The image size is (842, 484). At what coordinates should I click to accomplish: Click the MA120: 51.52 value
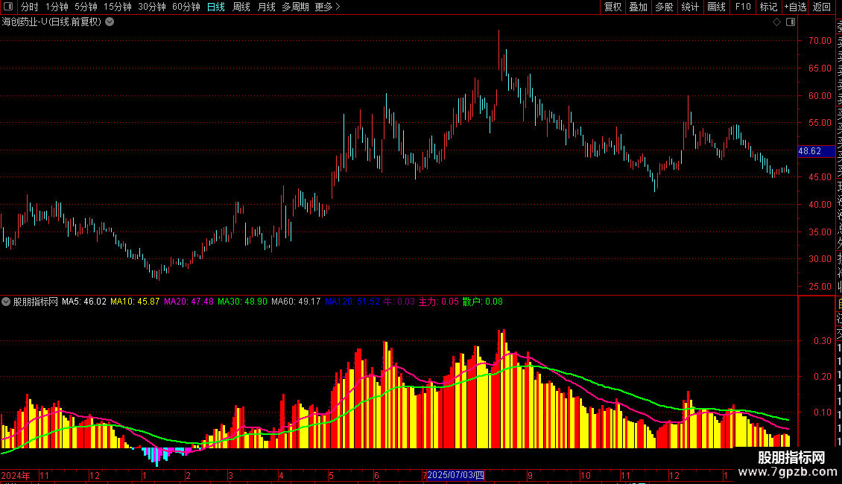tap(352, 302)
